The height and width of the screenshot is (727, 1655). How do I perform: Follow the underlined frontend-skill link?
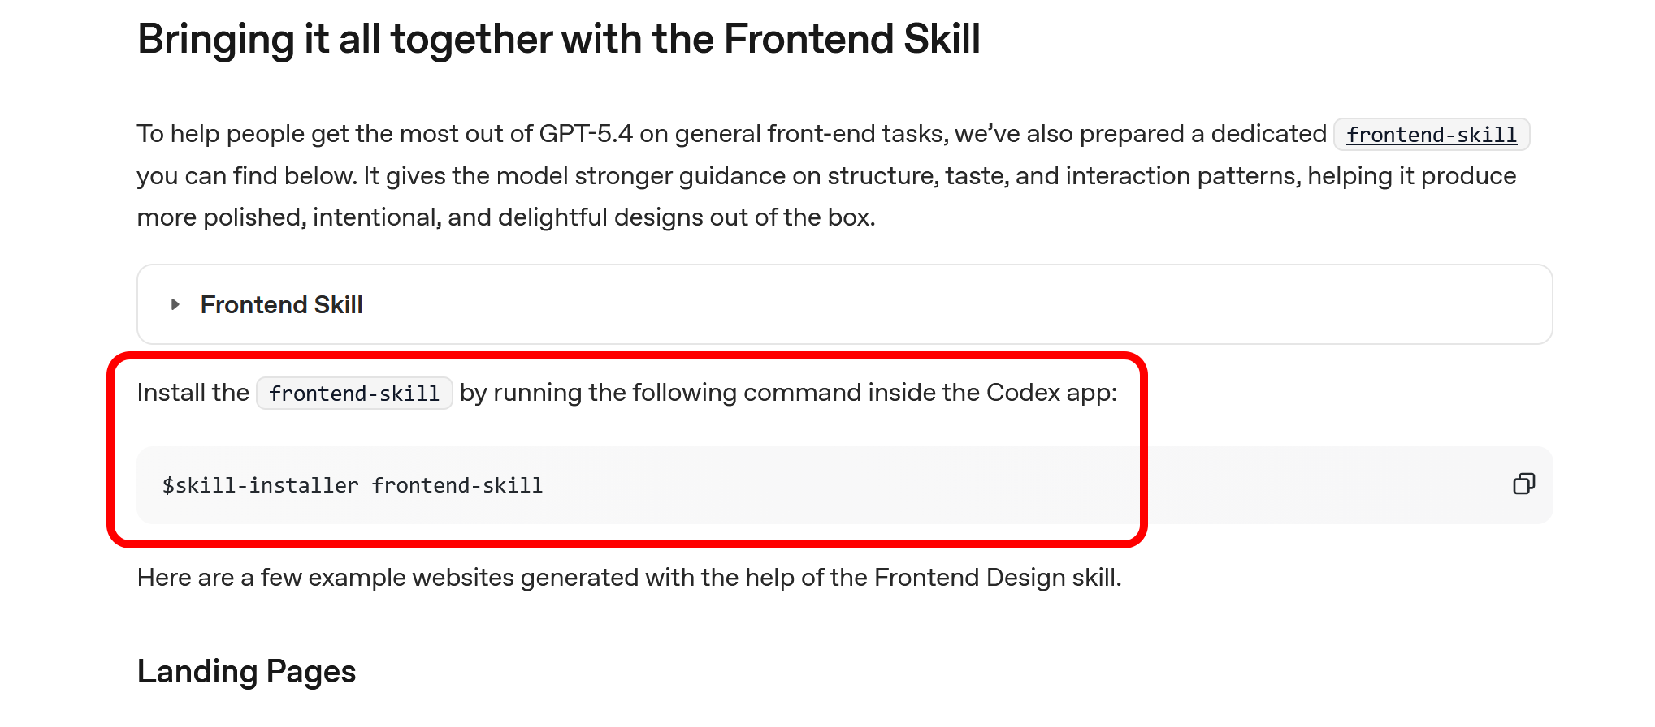click(1432, 135)
